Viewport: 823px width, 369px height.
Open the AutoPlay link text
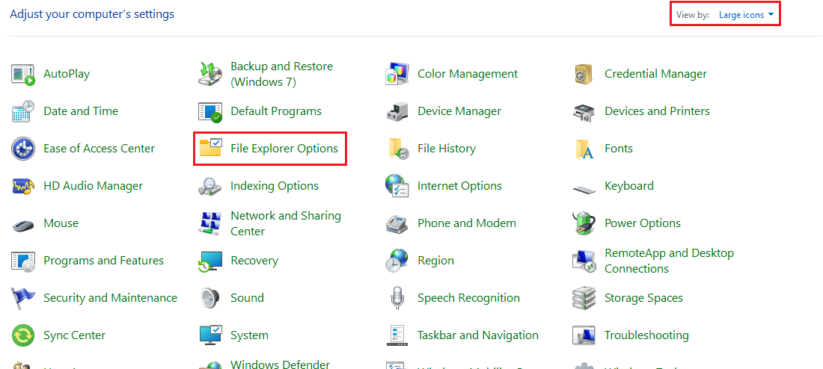pyautogui.click(x=67, y=74)
